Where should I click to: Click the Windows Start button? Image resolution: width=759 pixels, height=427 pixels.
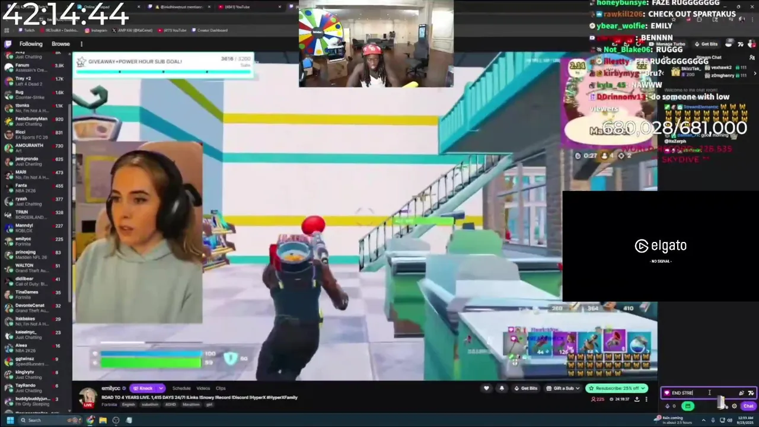(x=10, y=420)
